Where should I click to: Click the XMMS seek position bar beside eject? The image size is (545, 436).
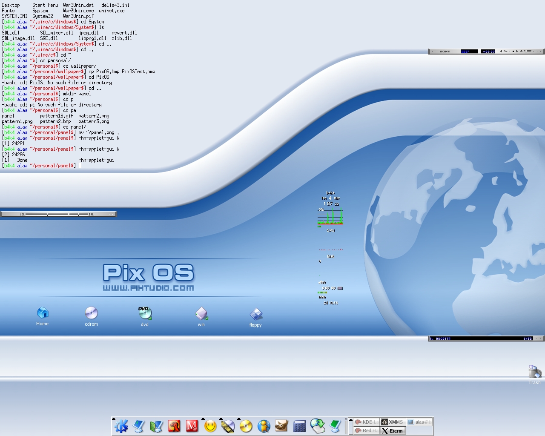[528, 52]
